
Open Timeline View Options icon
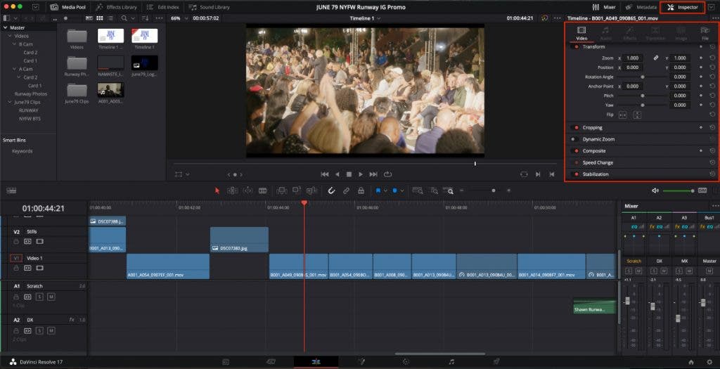[x=11, y=190]
